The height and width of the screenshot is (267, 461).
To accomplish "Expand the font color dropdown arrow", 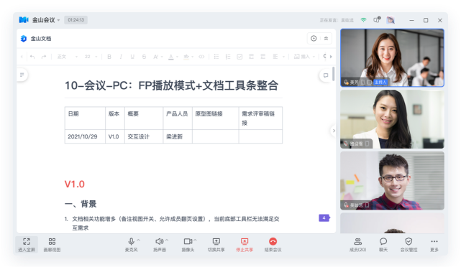I will pyautogui.click(x=177, y=57).
